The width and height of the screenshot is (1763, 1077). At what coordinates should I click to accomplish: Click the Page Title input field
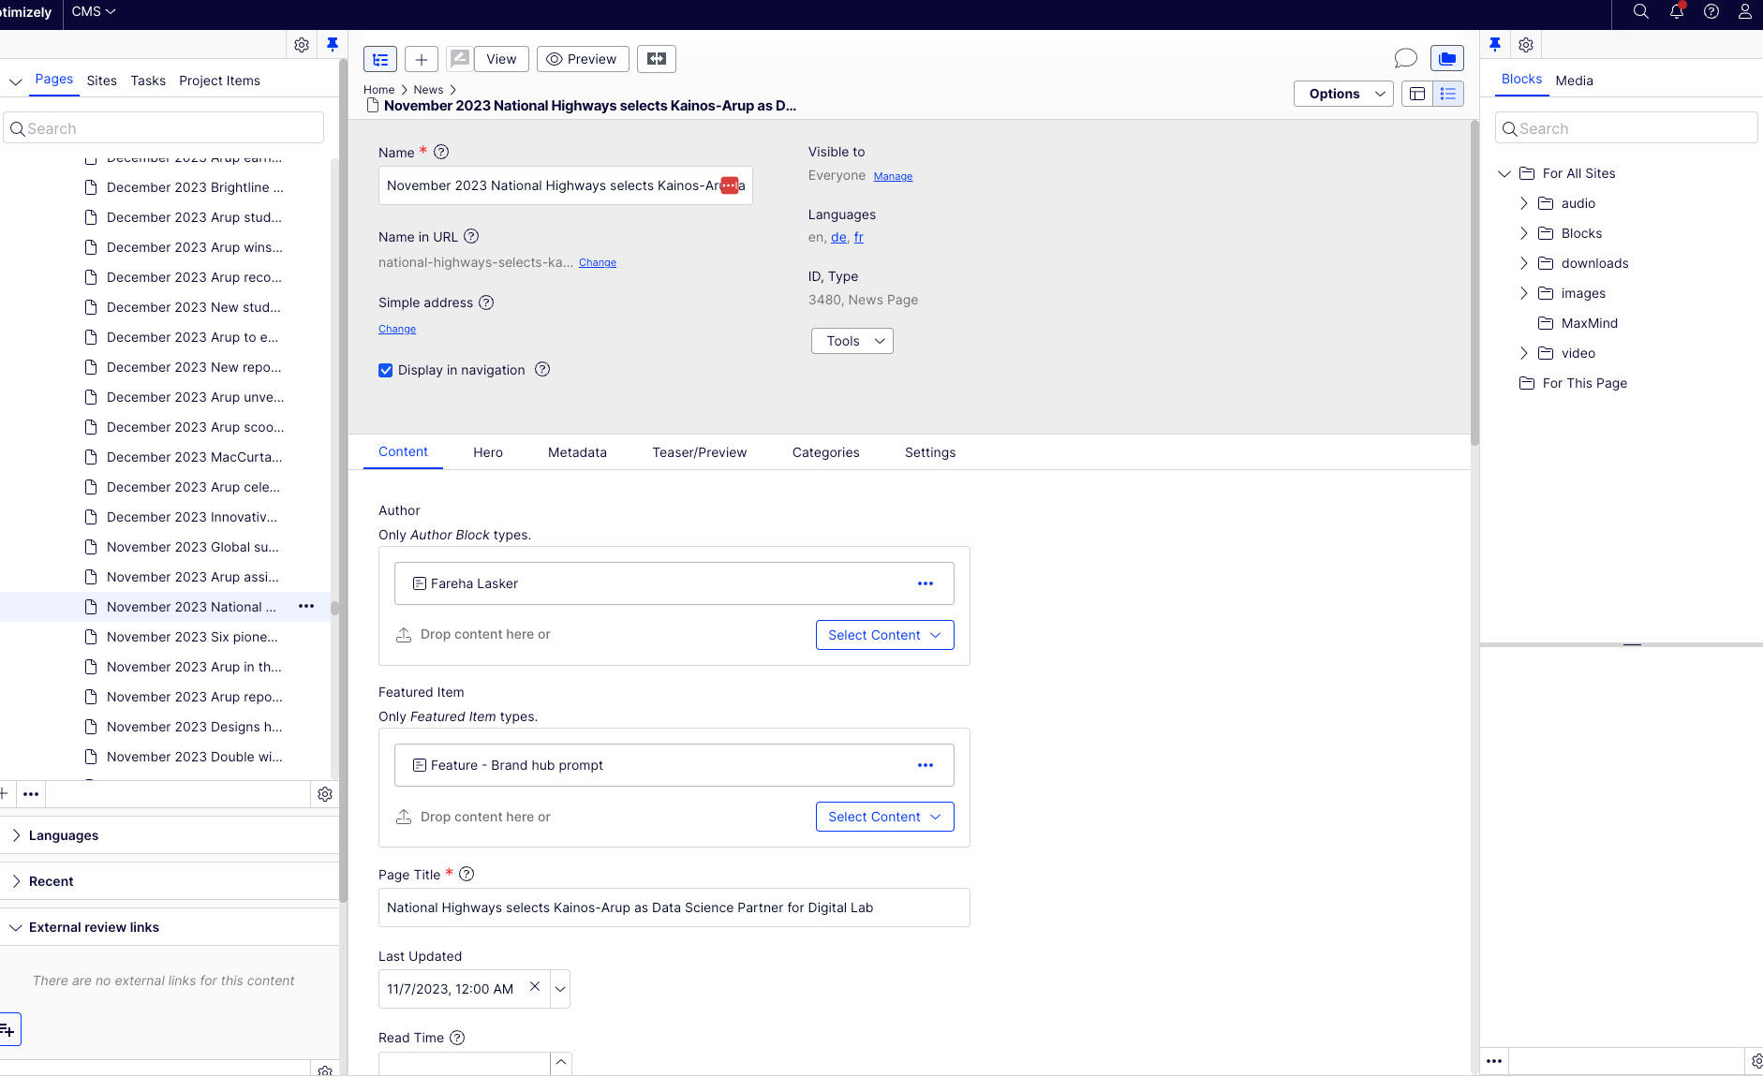point(674,907)
